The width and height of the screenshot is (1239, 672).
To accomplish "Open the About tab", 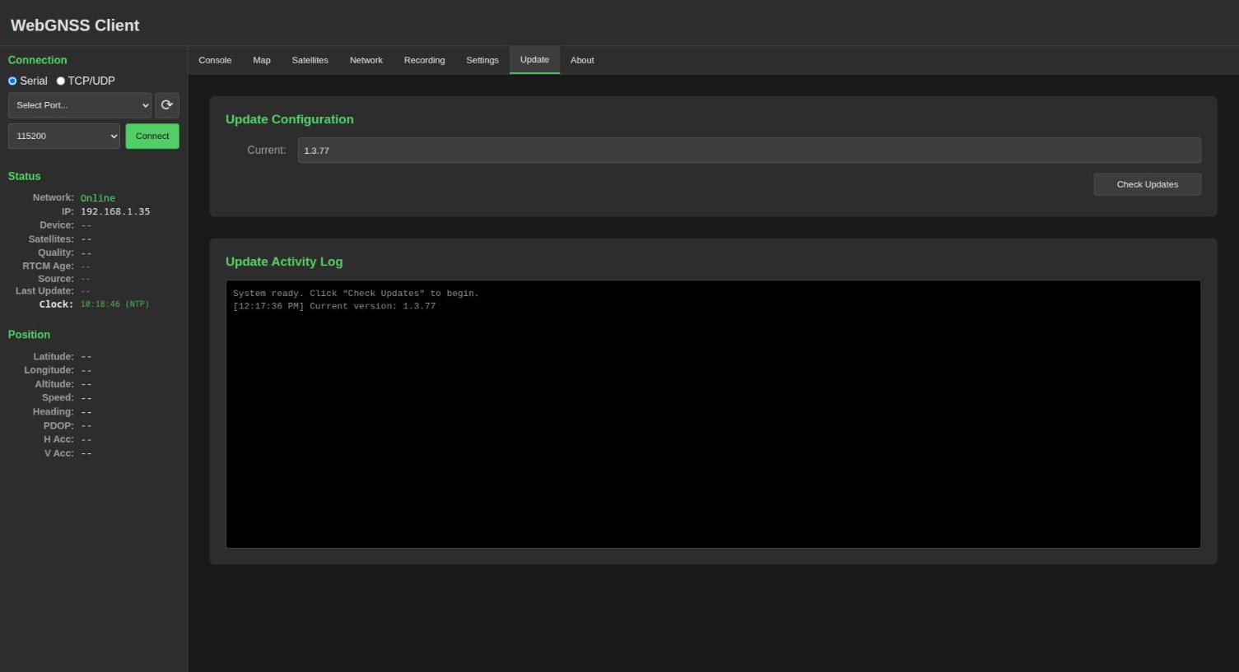I will pos(582,60).
